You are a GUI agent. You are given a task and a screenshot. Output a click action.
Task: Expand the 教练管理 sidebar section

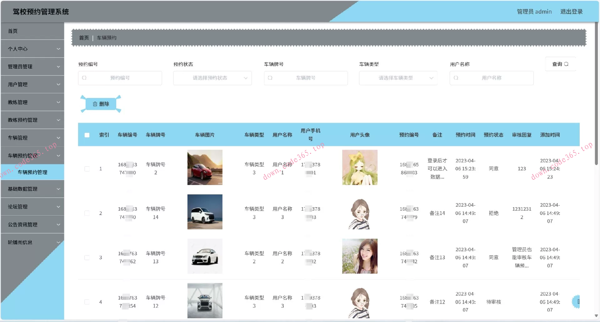pos(32,102)
